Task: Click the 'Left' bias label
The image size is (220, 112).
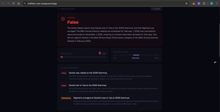Action: pos(115,58)
